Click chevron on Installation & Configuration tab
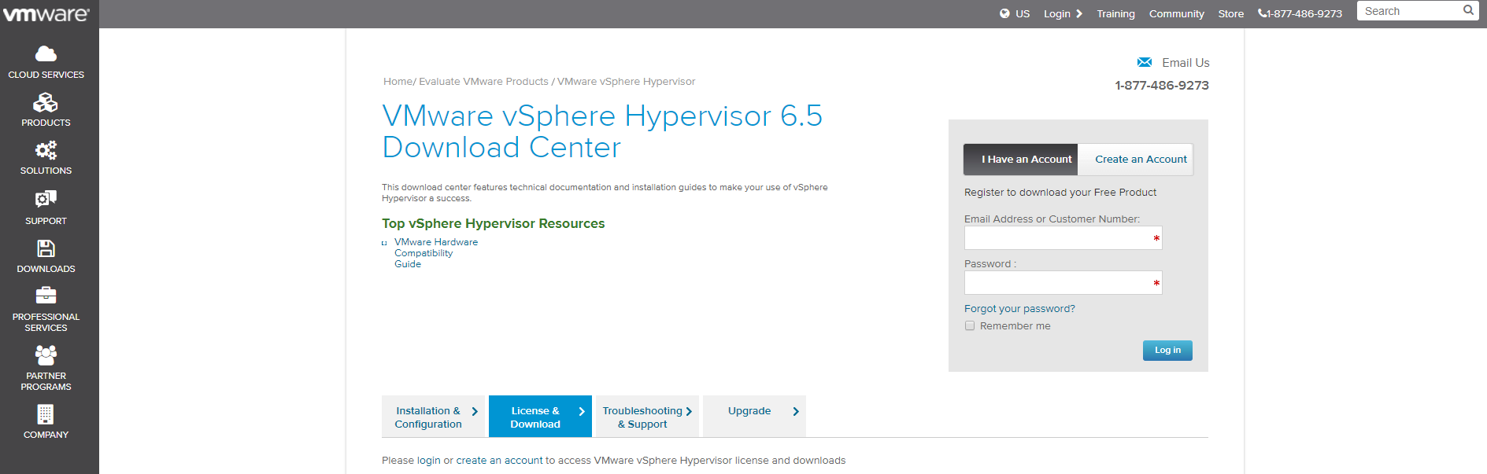Viewport: 1487px width, 474px height. click(475, 411)
